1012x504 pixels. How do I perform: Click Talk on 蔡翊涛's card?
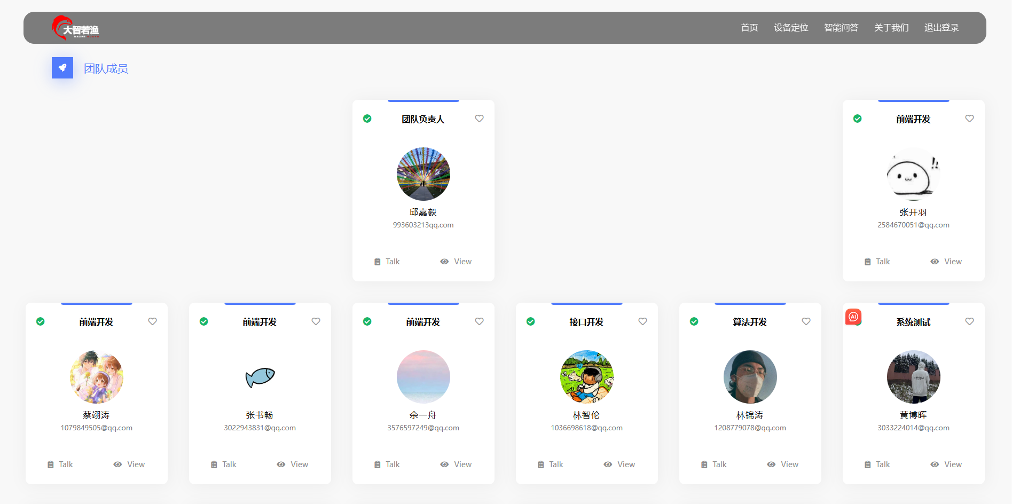pyautogui.click(x=60, y=464)
